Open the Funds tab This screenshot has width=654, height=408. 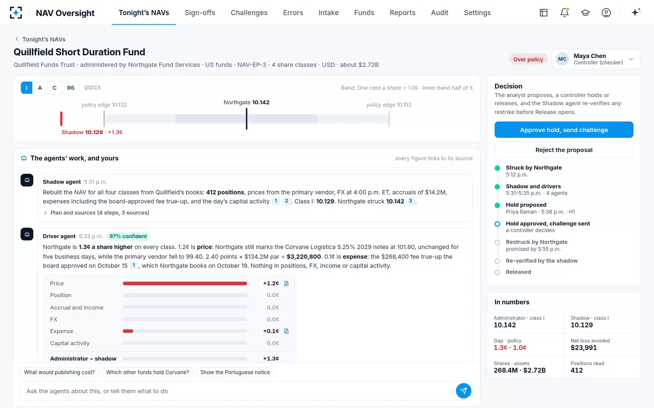click(364, 13)
